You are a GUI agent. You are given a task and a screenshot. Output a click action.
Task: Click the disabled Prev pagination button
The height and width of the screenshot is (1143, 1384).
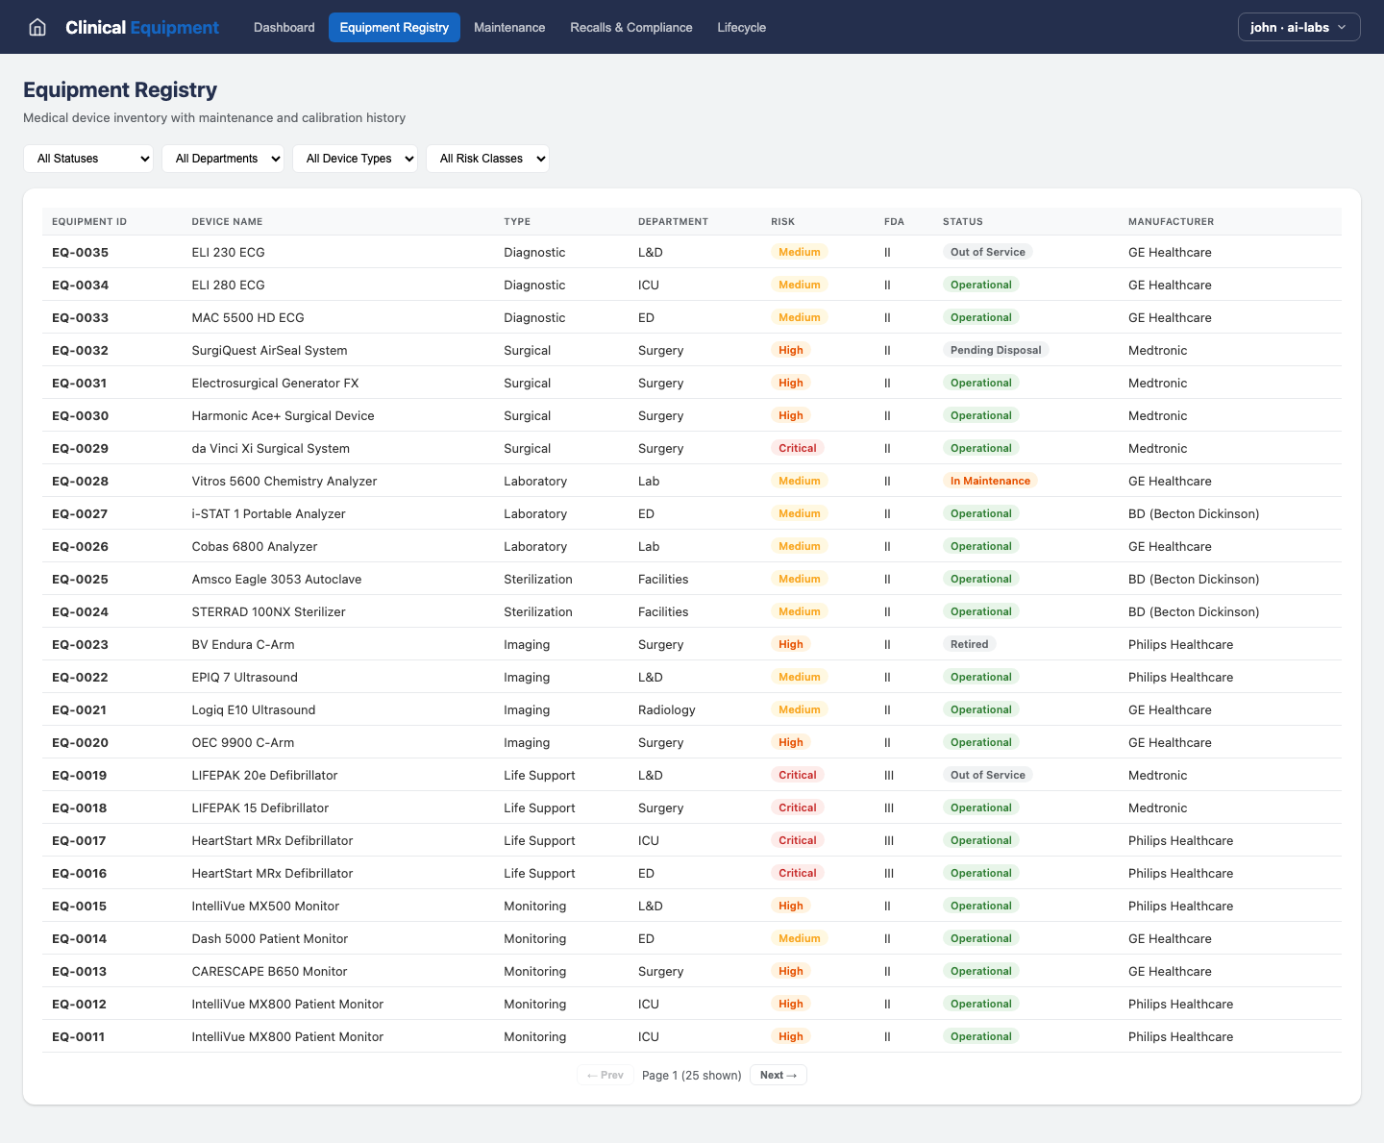(x=605, y=1075)
